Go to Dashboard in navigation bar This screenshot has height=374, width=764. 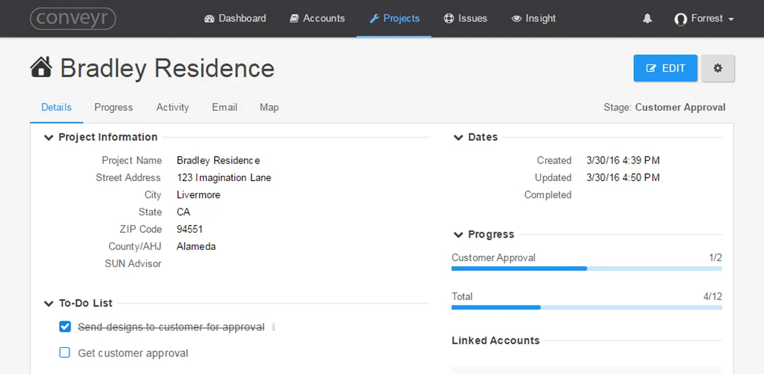235,18
